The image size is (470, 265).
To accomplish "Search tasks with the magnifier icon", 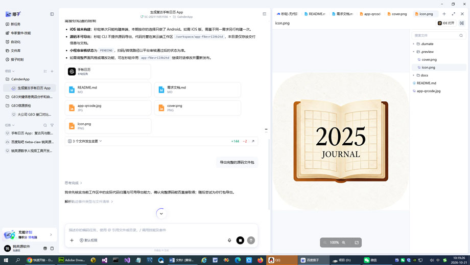I will (45, 125).
